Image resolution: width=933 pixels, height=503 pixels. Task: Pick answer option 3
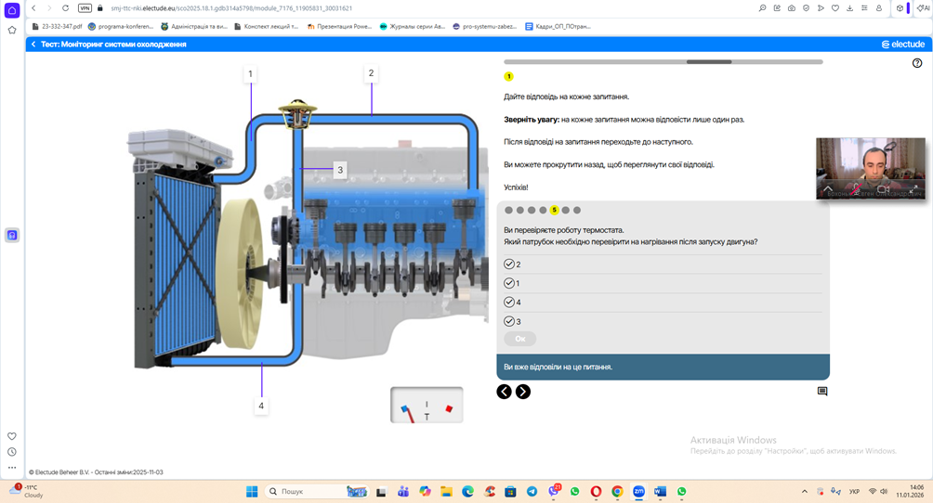[509, 321]
